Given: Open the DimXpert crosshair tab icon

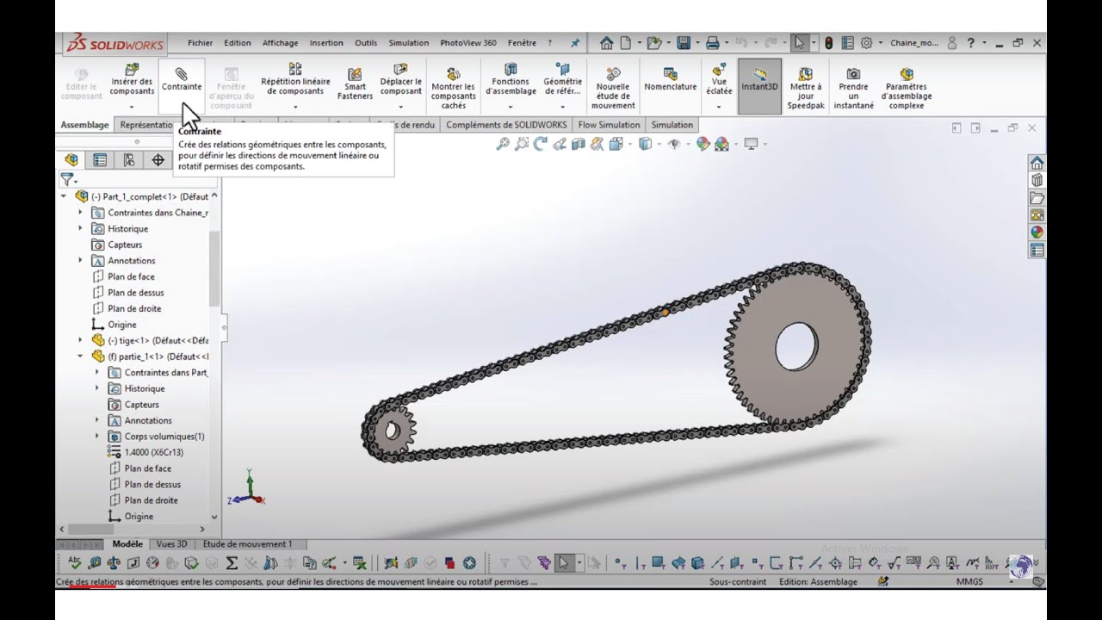Looking at the screenshot, I should (158, 160).
